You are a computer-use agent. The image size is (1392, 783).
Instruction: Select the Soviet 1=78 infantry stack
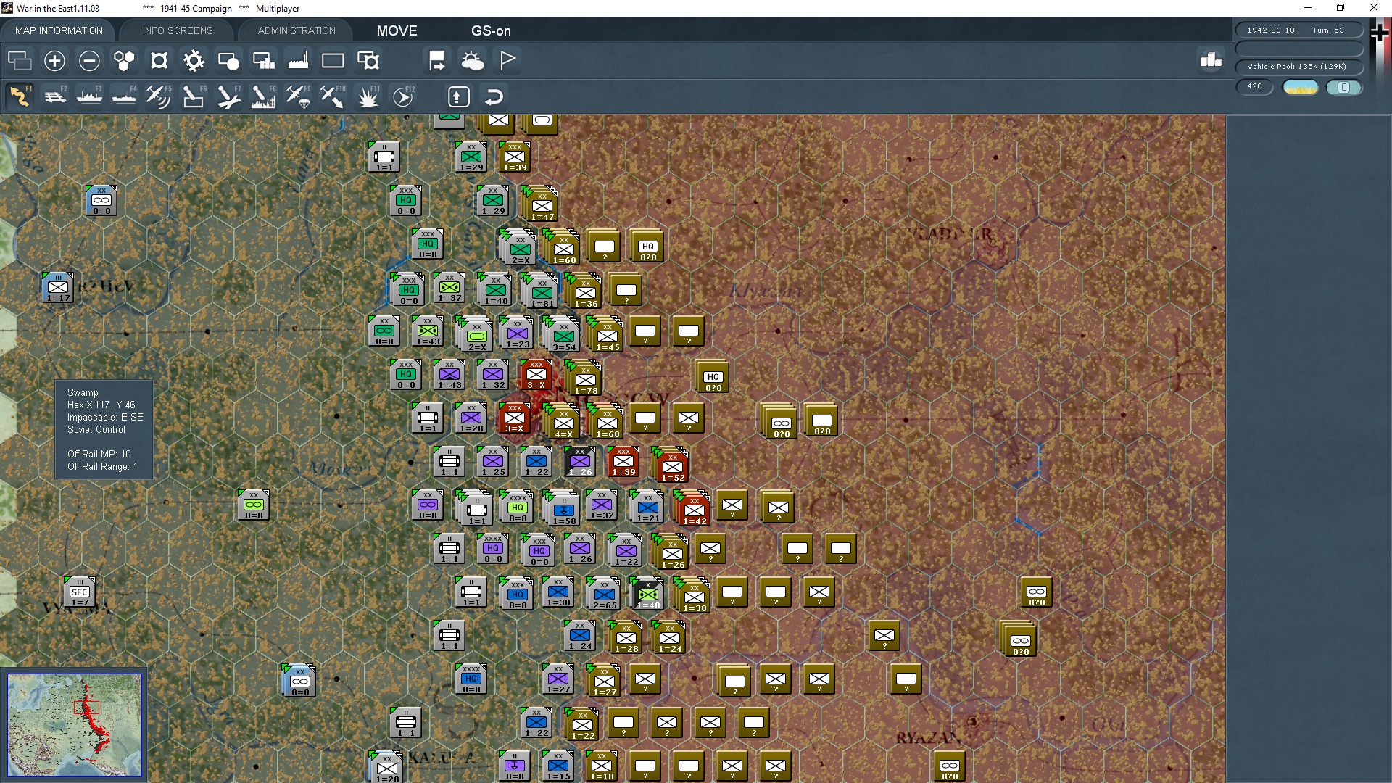[585, 379]
